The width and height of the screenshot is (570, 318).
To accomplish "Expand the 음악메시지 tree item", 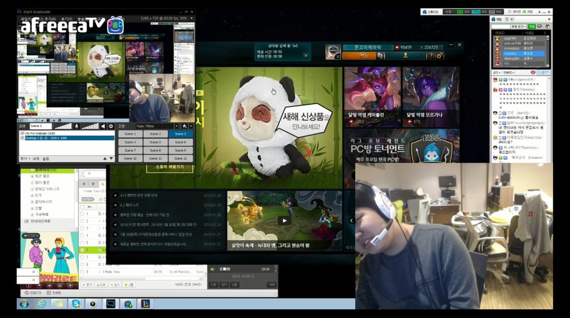I will (x=32, y=202).
